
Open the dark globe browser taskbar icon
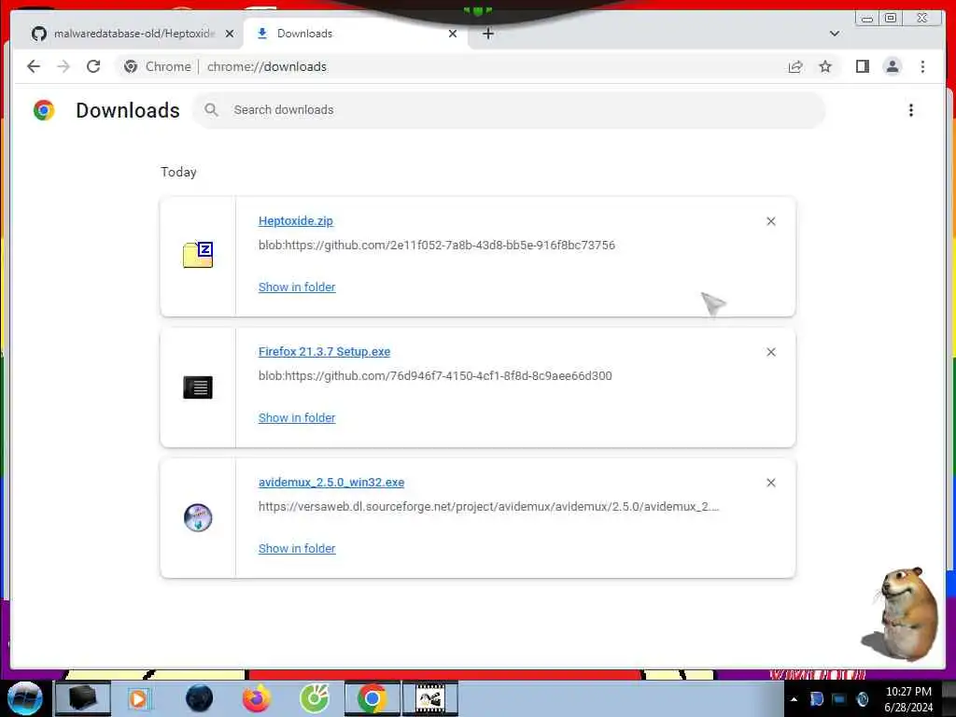tap(200, 698)
